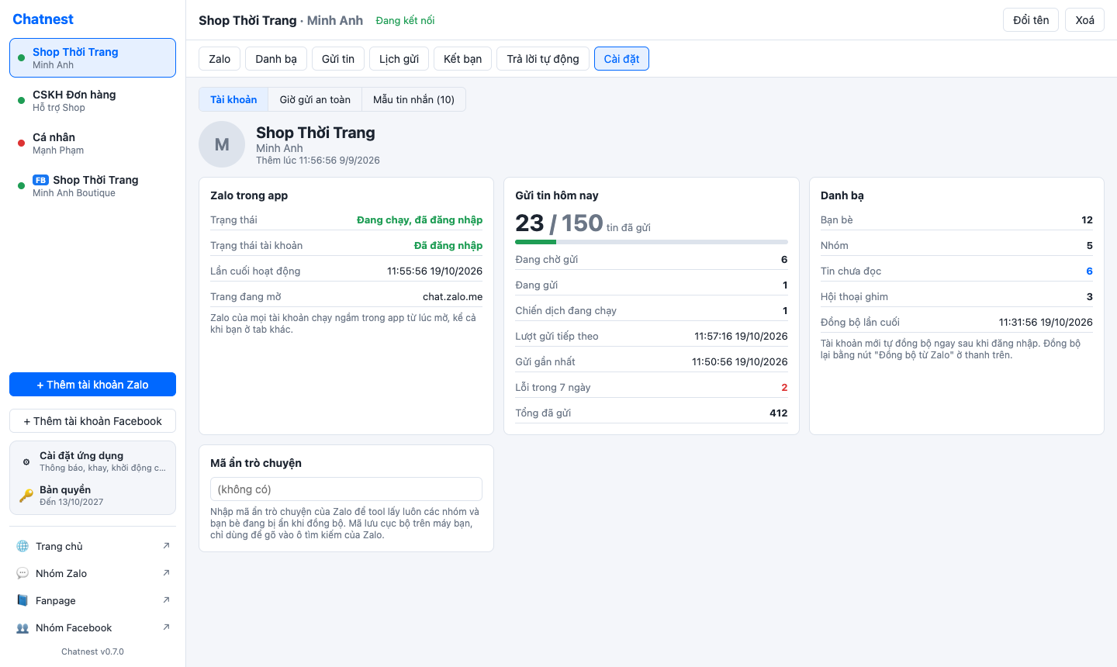The image size is (1117, 667).
Task: Click the Chatnest logo text
Action: [x=43, y=19]
